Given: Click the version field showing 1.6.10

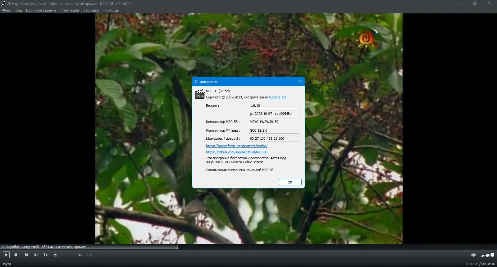Looking at the screenshot, I should pos(274,106).
